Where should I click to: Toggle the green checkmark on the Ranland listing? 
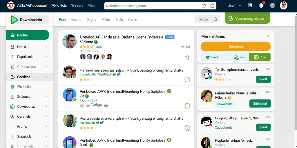pyautogui.click(x=187, y=80)
